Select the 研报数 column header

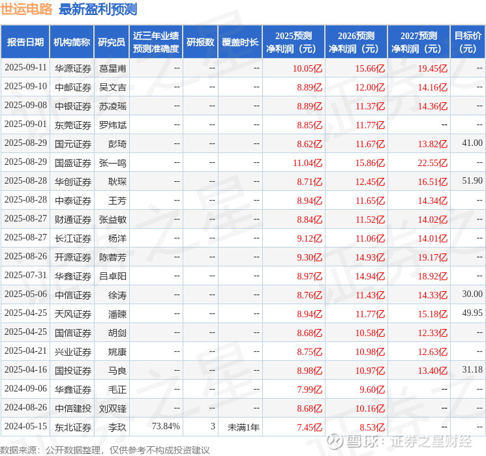point(200,42)
